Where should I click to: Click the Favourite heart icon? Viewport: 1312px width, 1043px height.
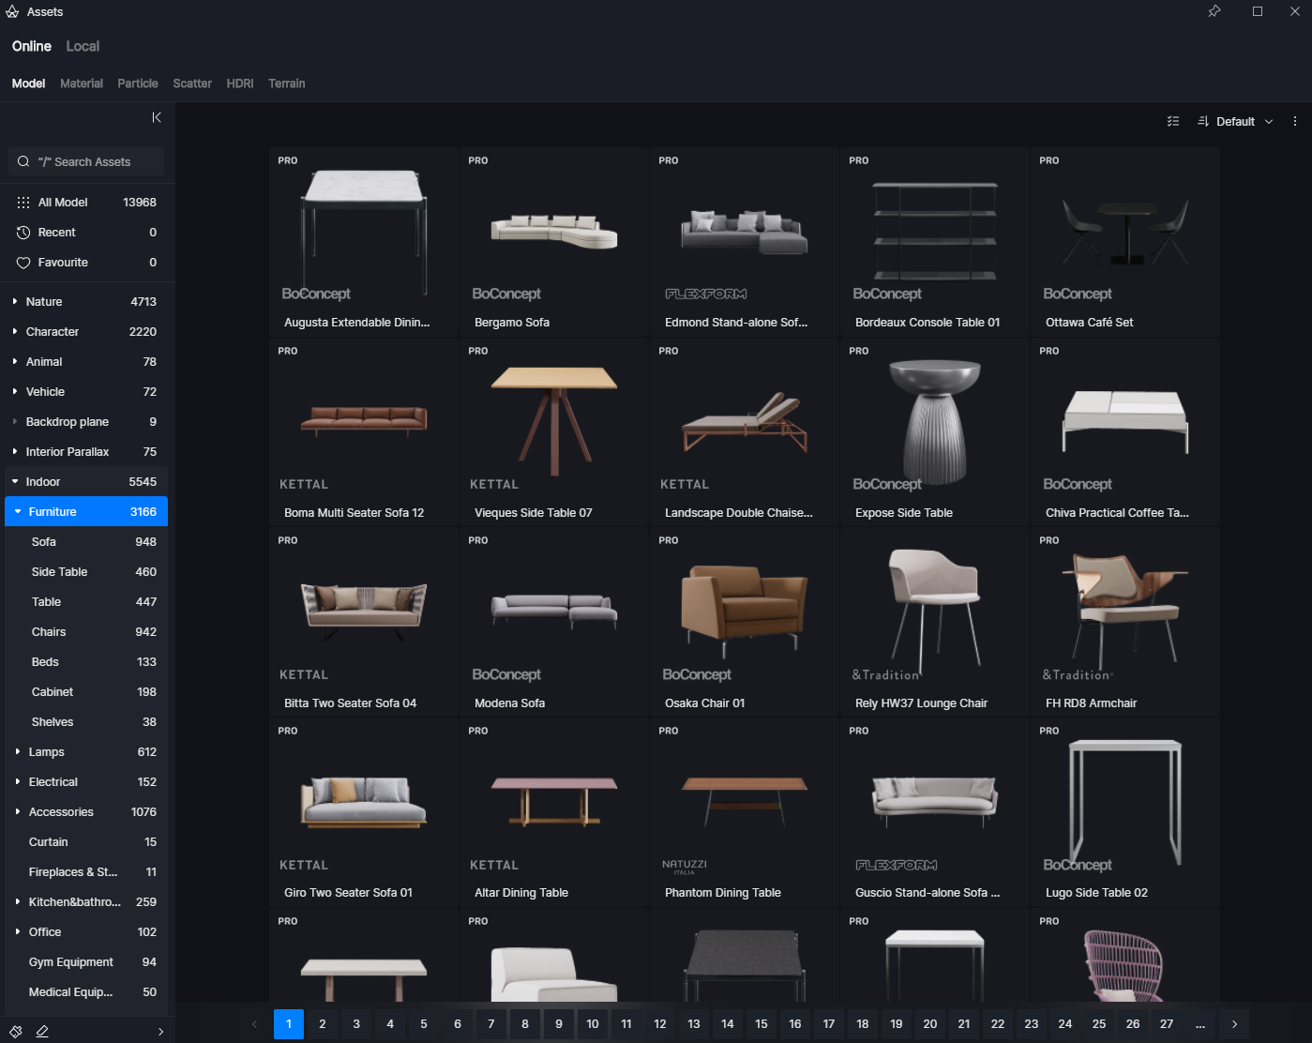23,263
